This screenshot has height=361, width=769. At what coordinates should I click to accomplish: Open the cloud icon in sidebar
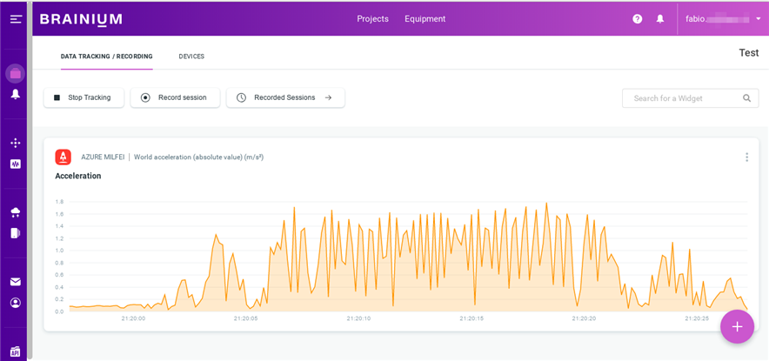tap(15, 212)
